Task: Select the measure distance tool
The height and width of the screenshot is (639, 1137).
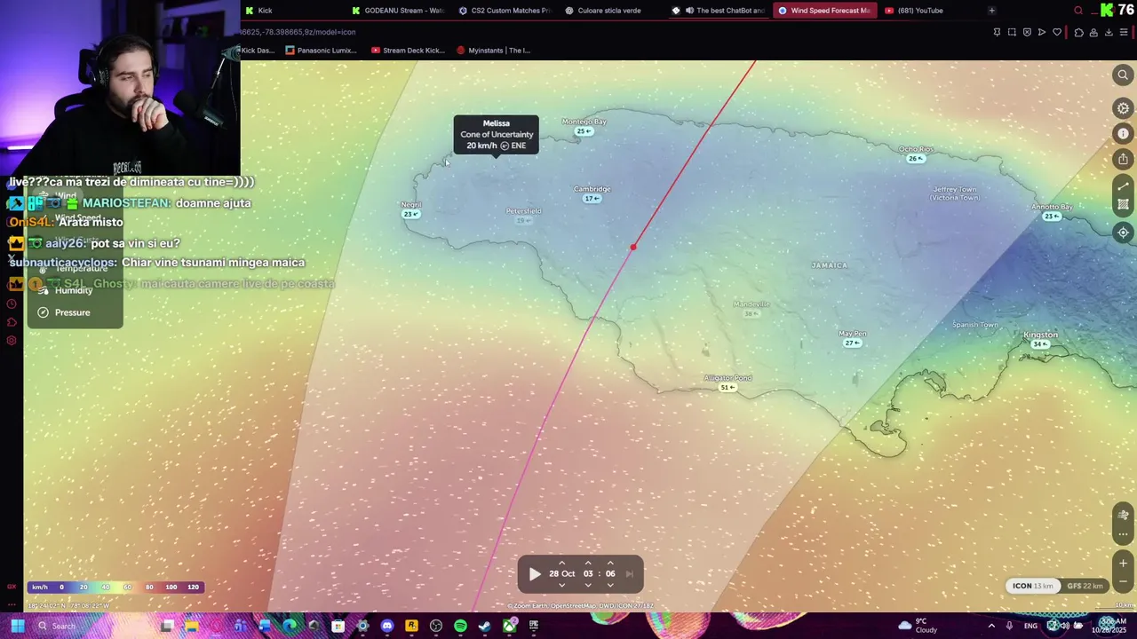Action: pos(1123,186)
